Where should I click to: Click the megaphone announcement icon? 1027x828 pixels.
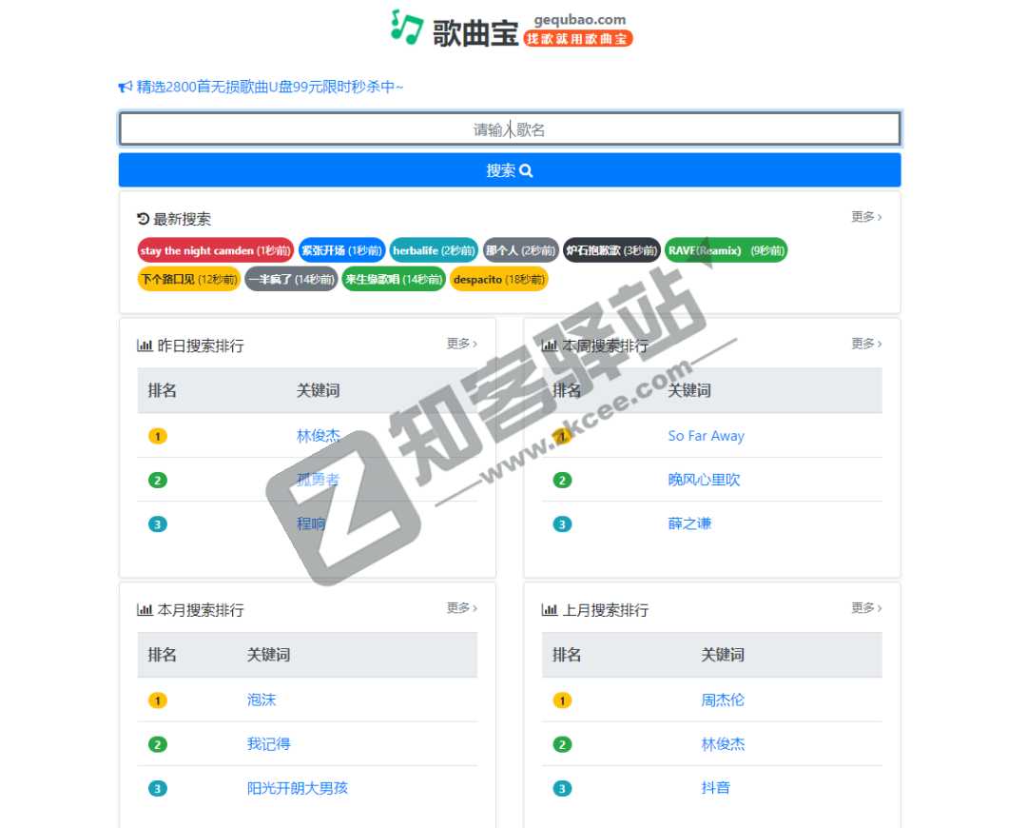pos(125,88)
